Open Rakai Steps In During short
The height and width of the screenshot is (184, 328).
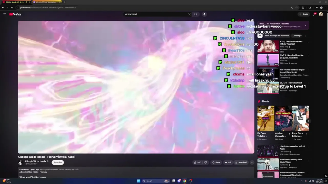[x=301, y=118]
